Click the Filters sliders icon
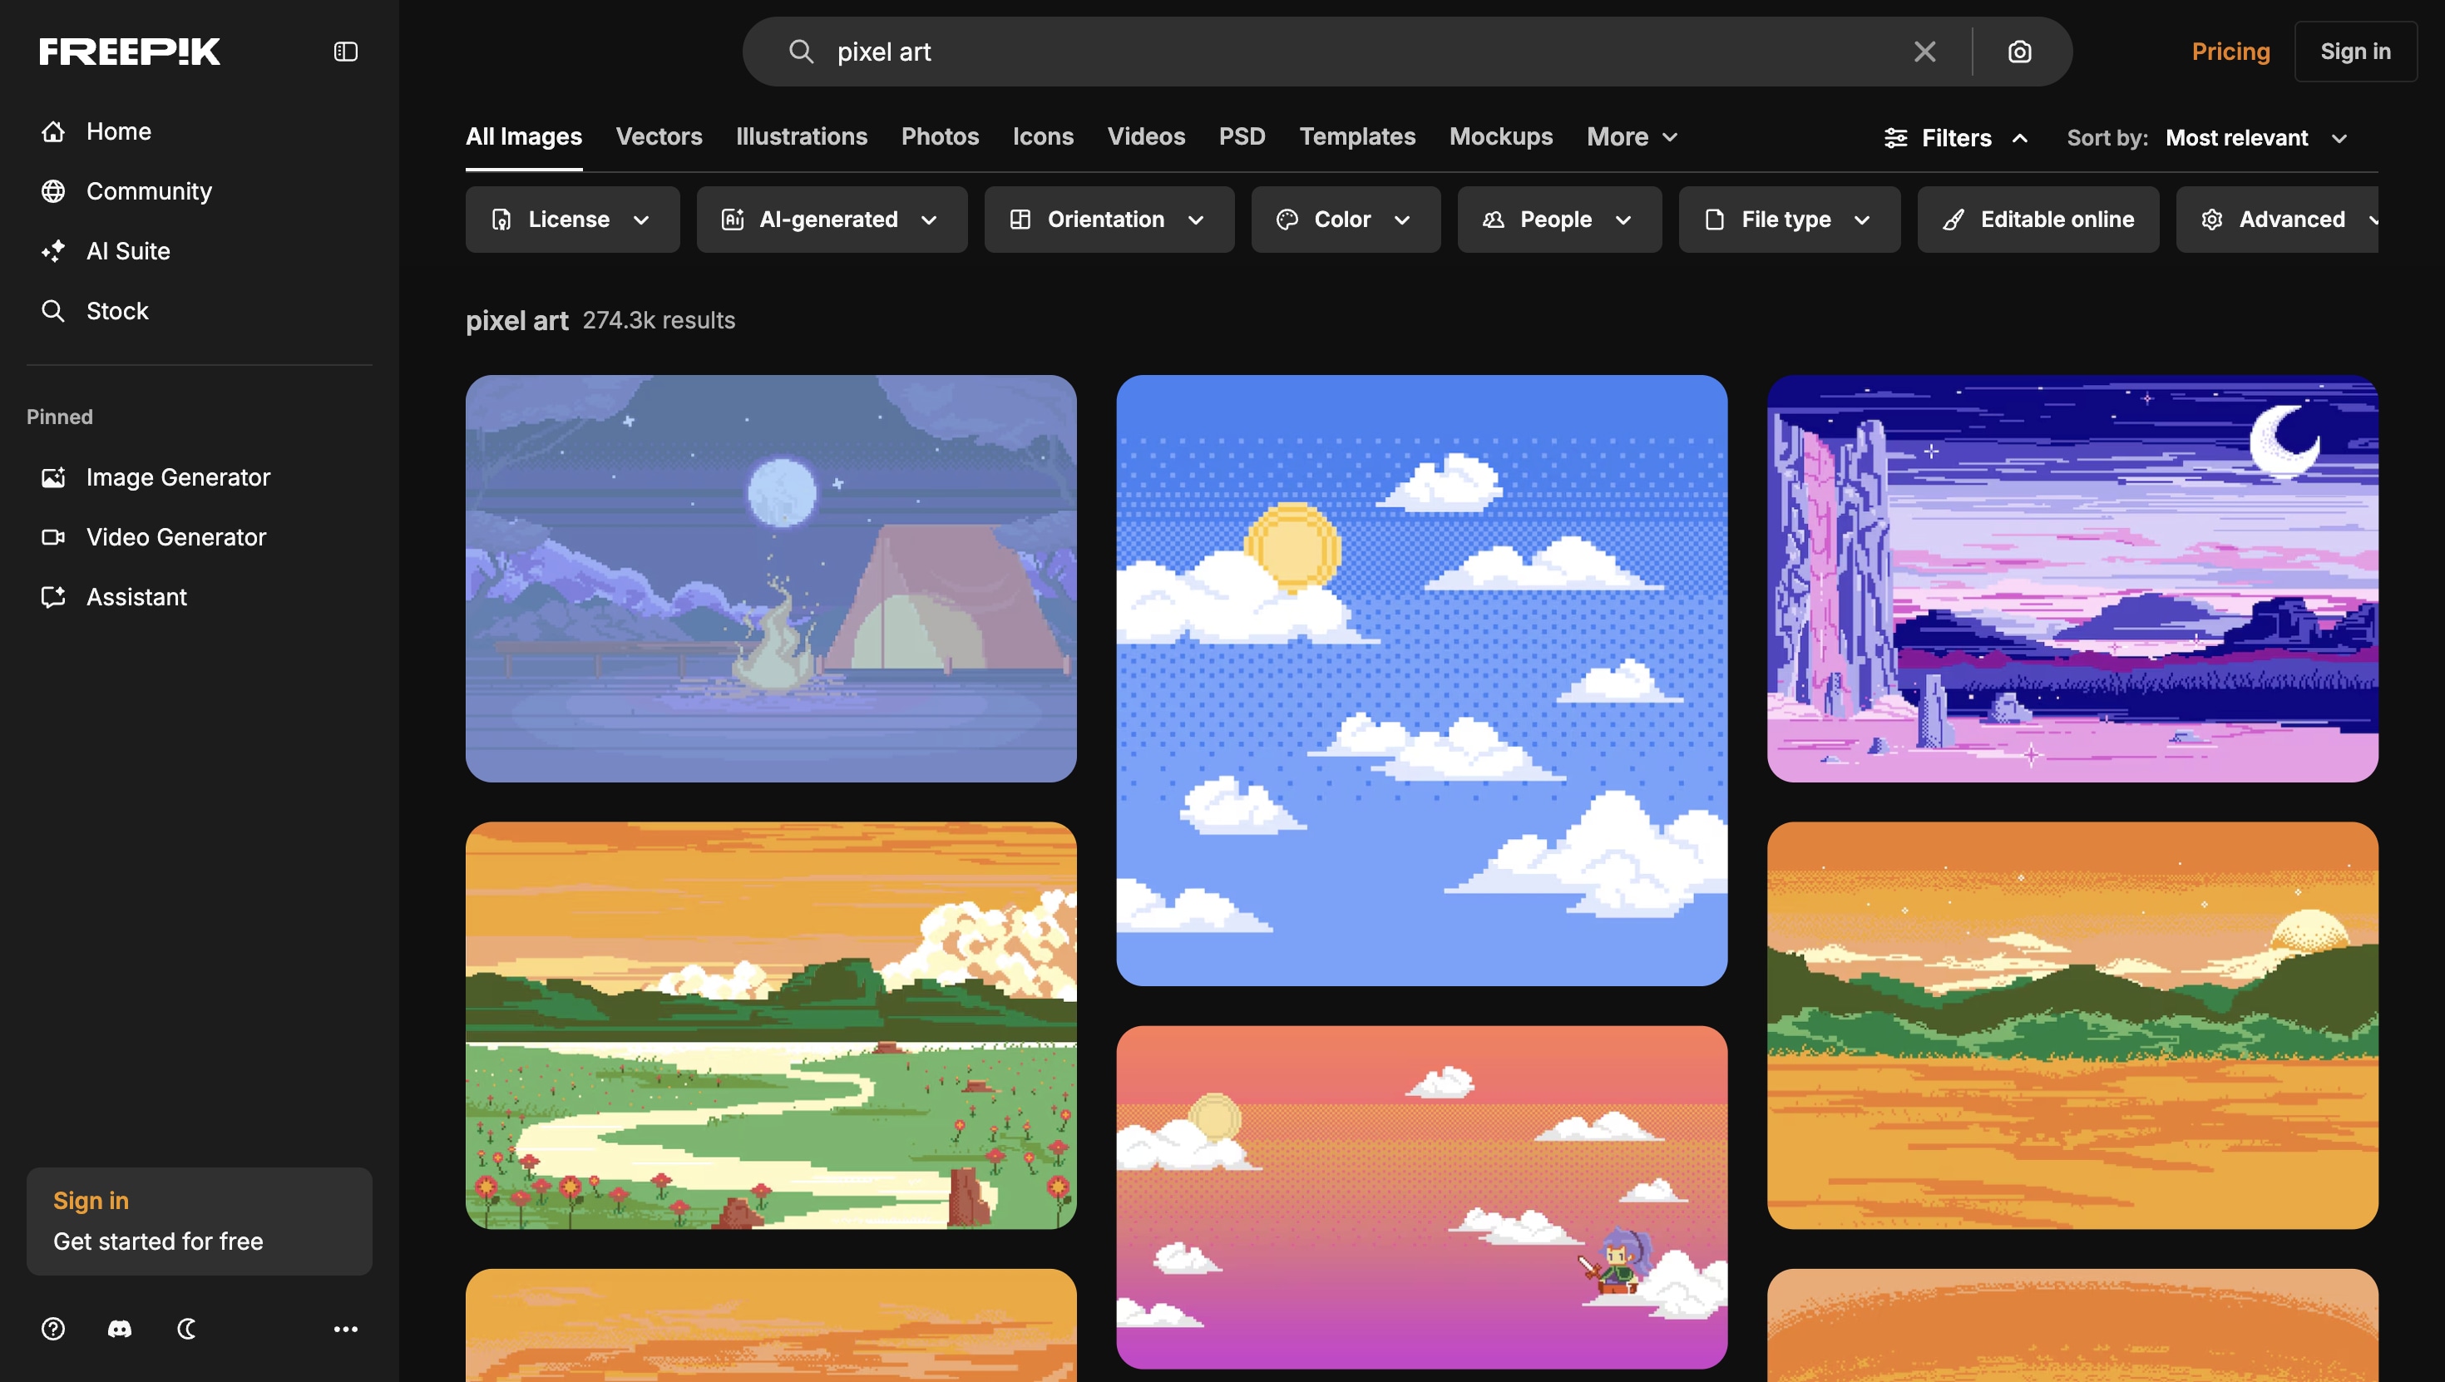 [x=1894, y=138]
